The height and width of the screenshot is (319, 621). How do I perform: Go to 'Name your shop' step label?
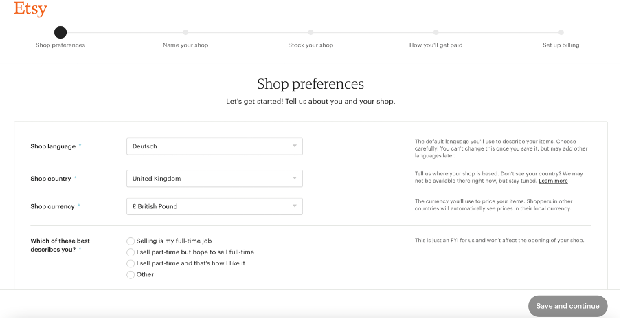[x=185, y=45]
